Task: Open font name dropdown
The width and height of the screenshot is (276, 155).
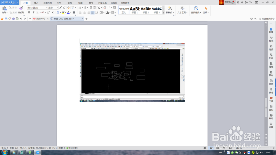Action: tap(47, 8)
